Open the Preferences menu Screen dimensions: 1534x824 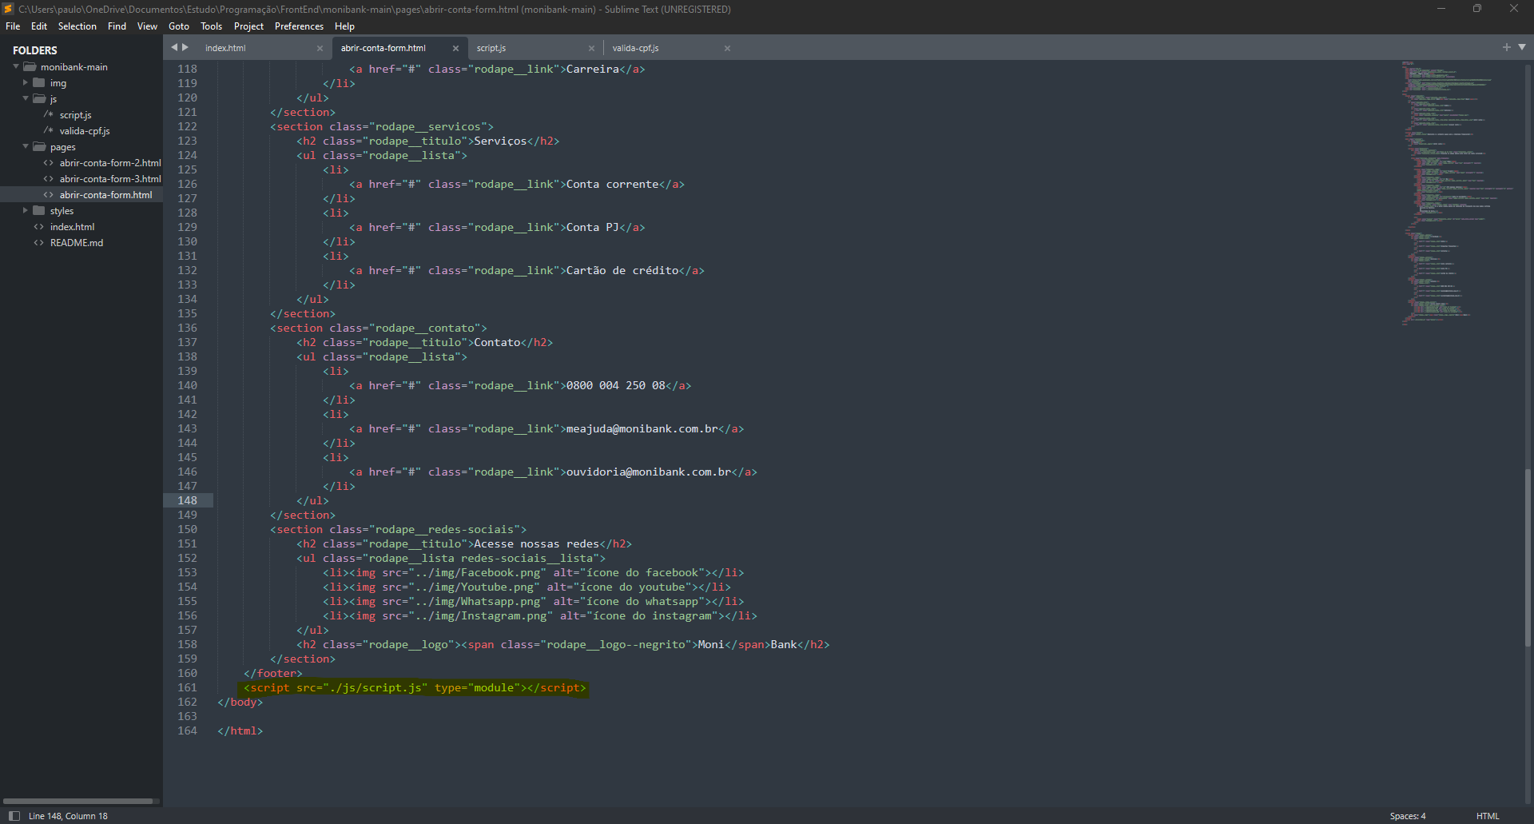(300, 26)
